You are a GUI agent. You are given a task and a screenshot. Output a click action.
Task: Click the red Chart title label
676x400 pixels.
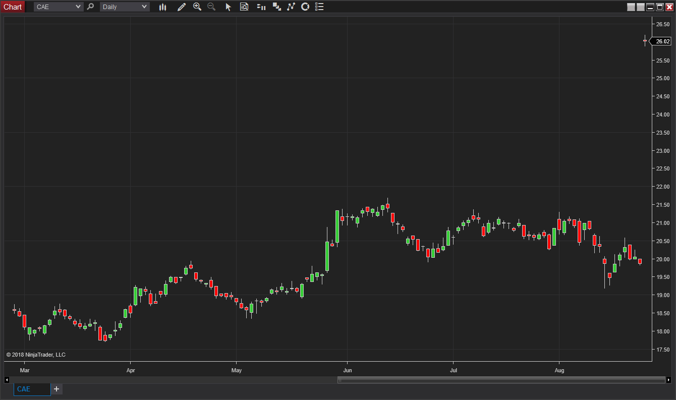(13, 7)
